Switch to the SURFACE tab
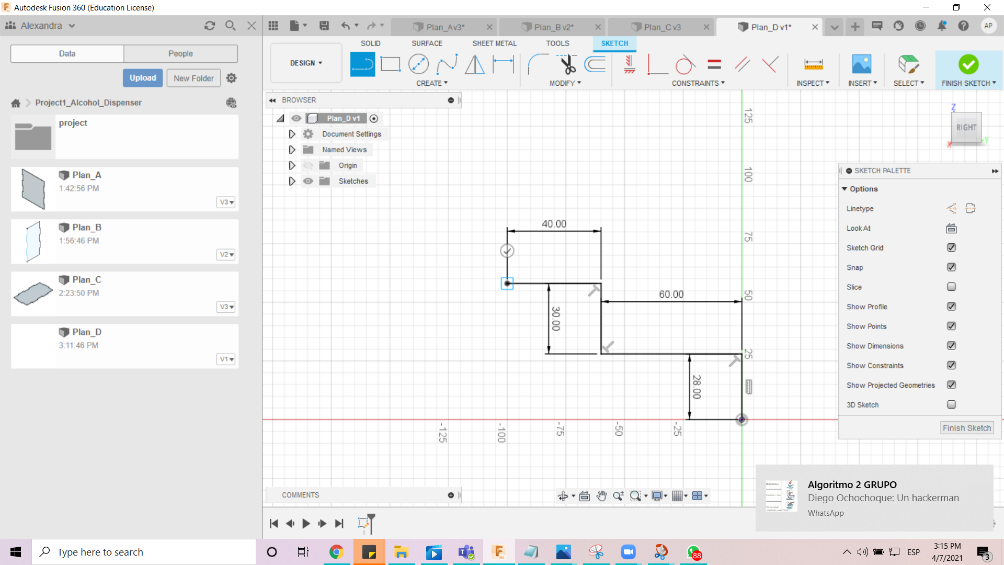The height and width of the screenshot is (565, 1004). click(427, 43)
